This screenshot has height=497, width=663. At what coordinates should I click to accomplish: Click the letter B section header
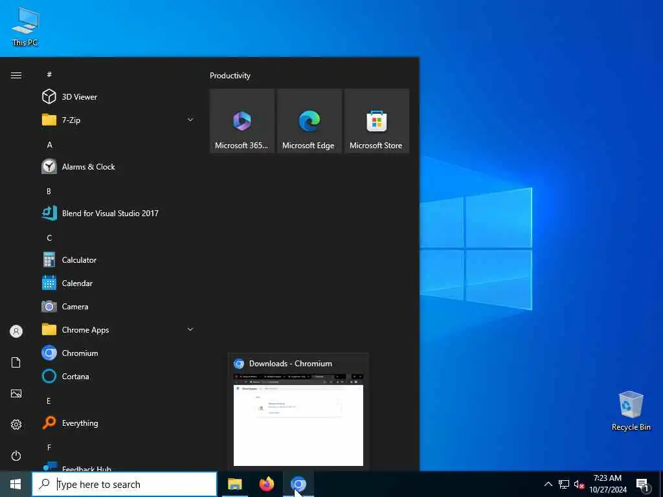(49, 191)
